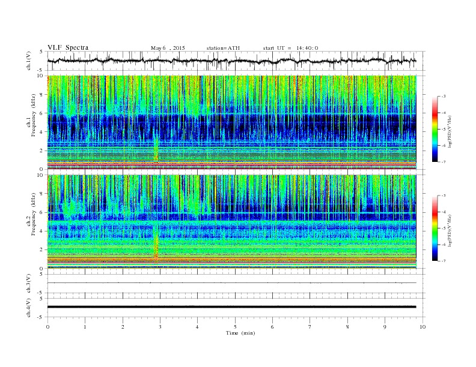This screenshot has height=367, width=476.
Task: Click the time axis tick label "1"
Action: tap(85, 327)
